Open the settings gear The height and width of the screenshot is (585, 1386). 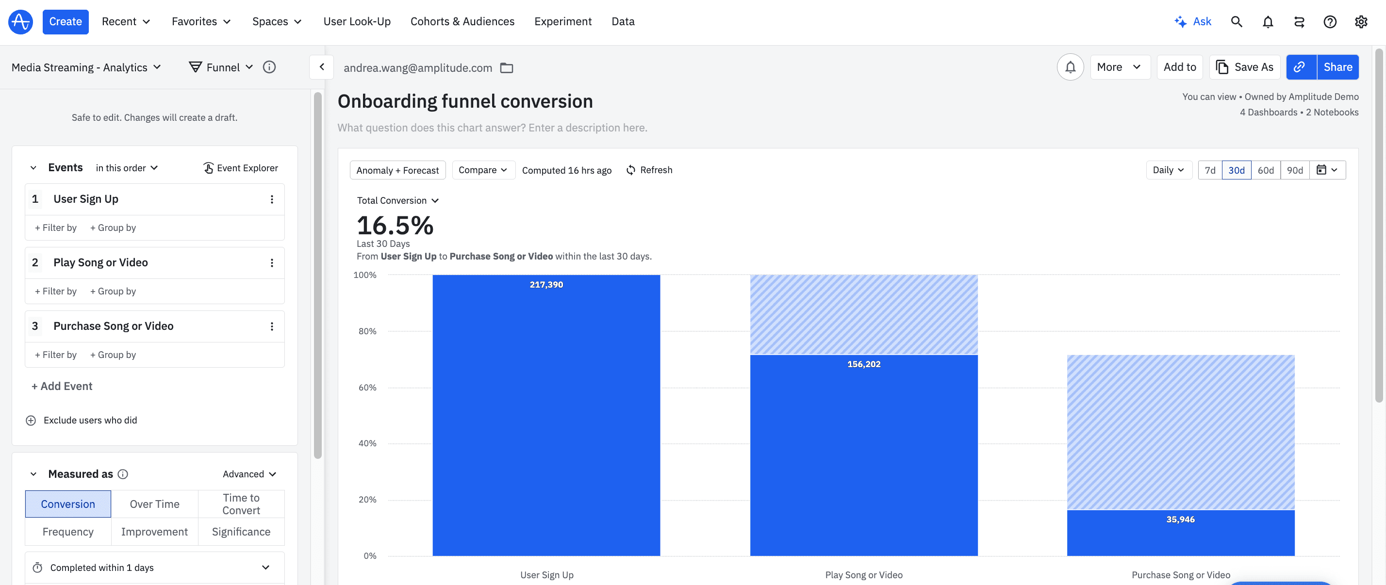[x=1361, y=21]
